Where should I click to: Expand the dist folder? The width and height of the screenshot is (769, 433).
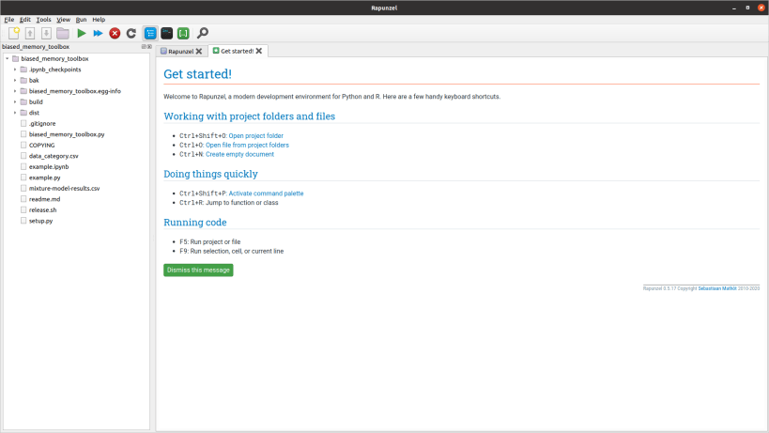point(15,113)
